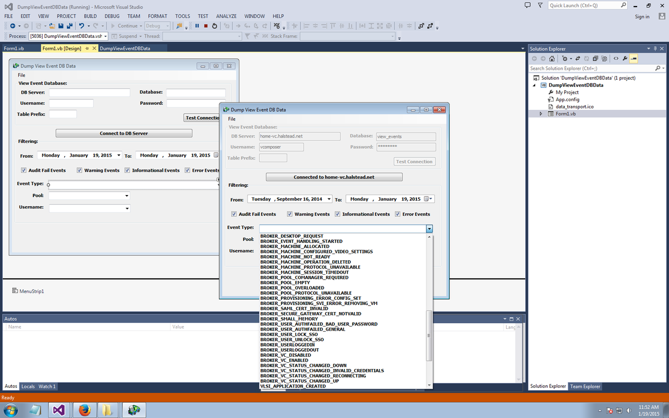Screen dimensions: 669x418
Task: Notifications filter funnel icon in title bar
Action: [540, 5]
